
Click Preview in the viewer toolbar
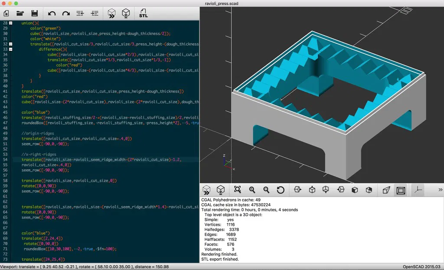click(207, 190)
